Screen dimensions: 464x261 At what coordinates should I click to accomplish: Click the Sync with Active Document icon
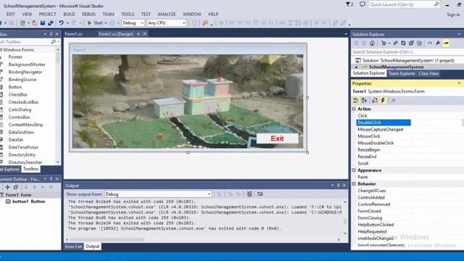395,43
